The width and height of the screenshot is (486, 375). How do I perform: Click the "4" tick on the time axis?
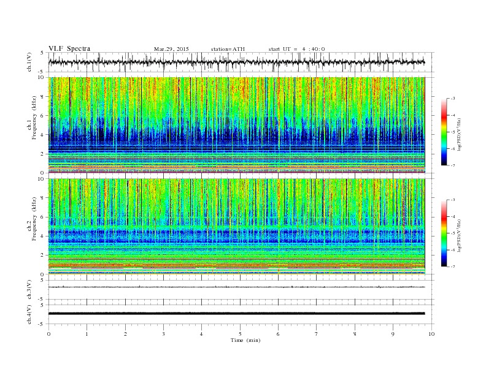201,334
